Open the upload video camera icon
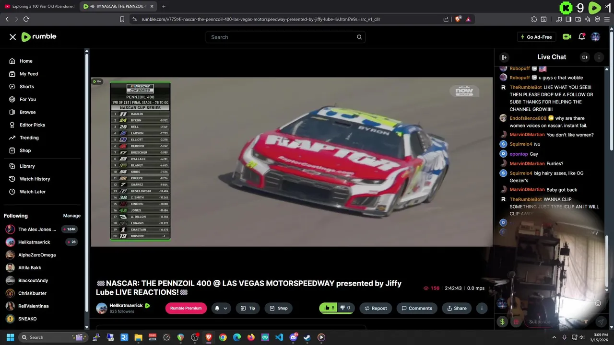 pos(567,37)
